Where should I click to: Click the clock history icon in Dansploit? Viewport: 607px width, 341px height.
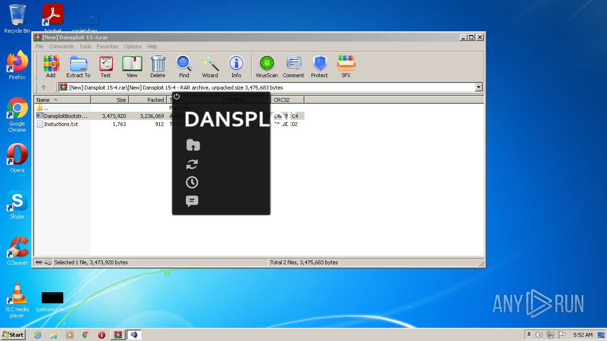pos(192,182)
